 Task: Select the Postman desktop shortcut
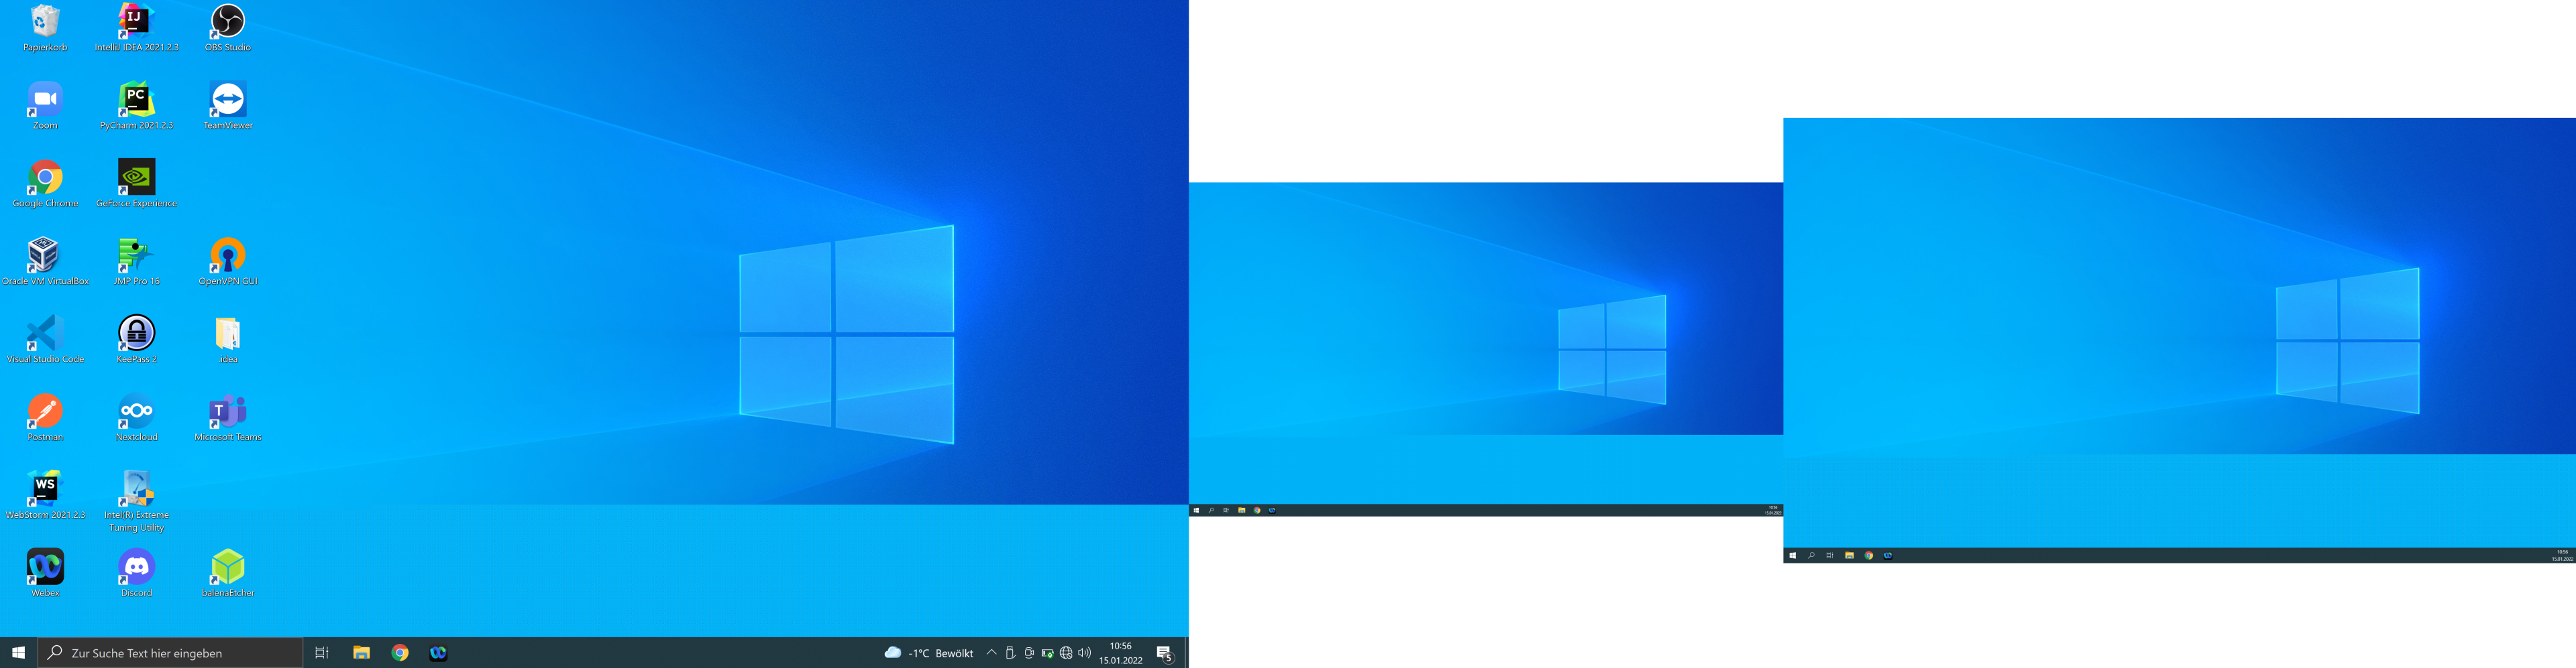45,417
